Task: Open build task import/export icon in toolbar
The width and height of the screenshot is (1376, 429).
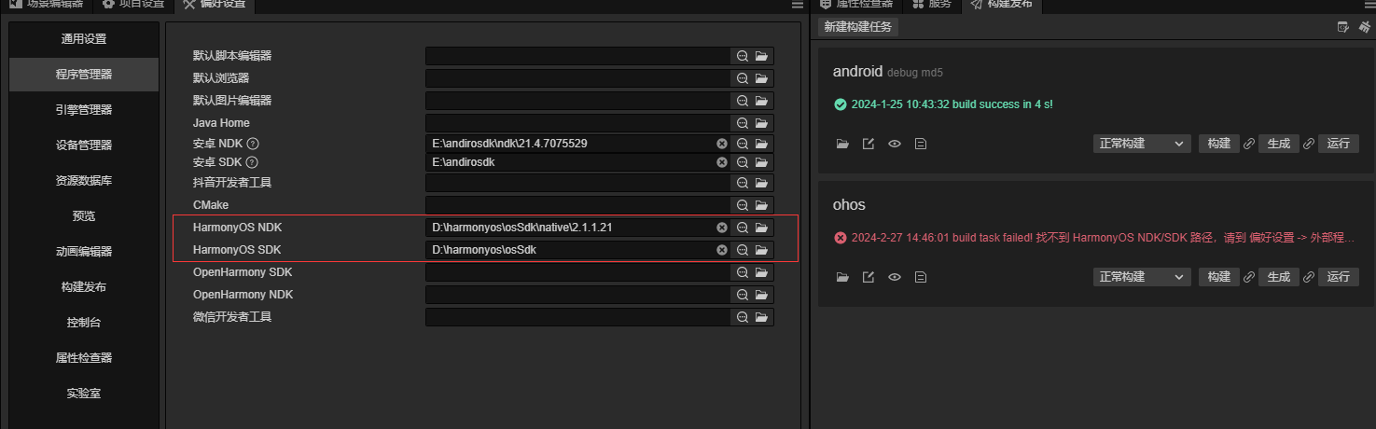Action: point(1343,27)
